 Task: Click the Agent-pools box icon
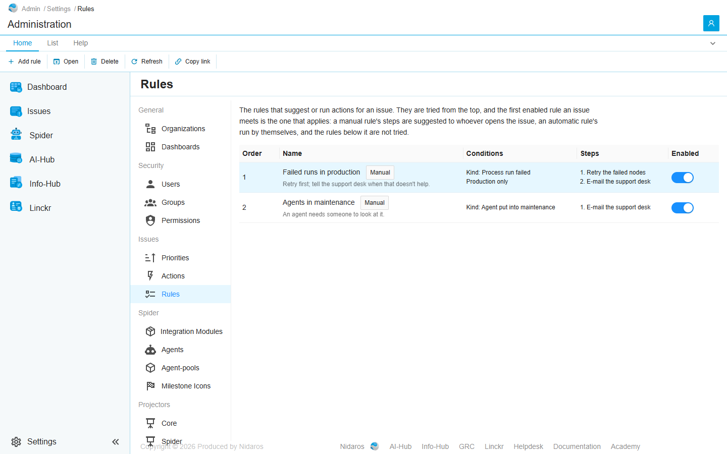[150, 368]
